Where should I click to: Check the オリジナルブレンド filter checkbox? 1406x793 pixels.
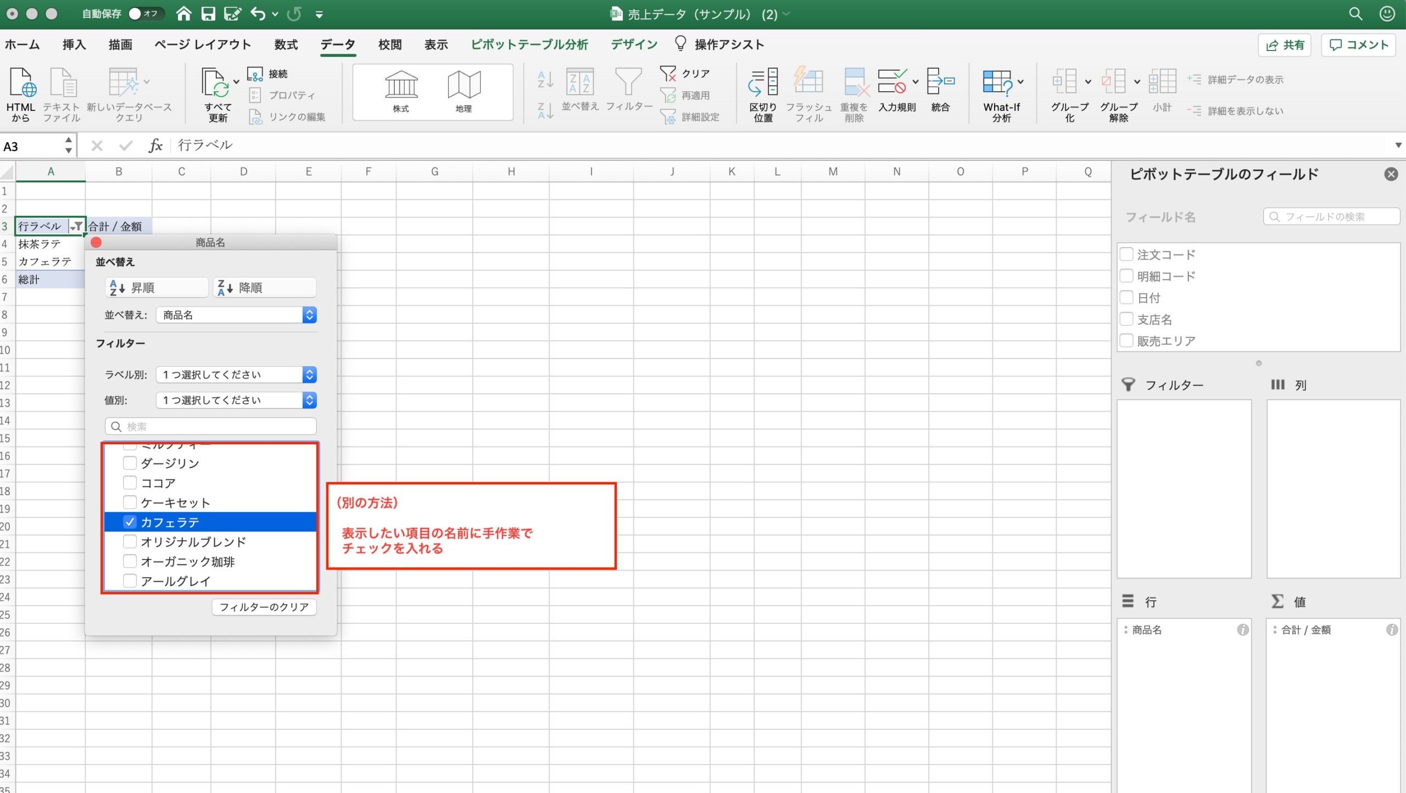click(130, 541)
